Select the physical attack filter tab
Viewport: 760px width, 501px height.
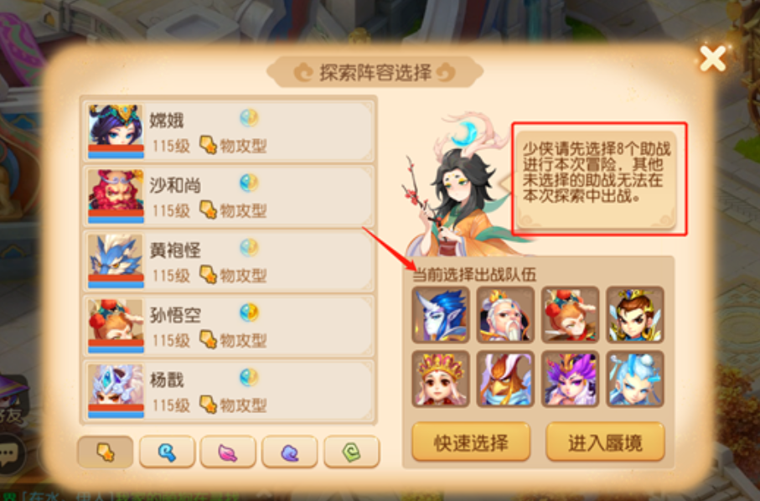(106, 452)
